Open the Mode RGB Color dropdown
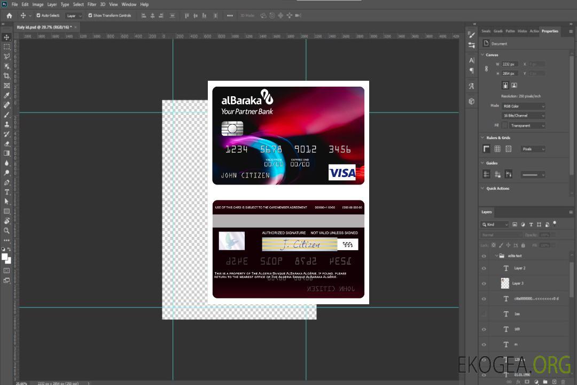Viewport: 577px width, 385px height. [x=523, y=106]
